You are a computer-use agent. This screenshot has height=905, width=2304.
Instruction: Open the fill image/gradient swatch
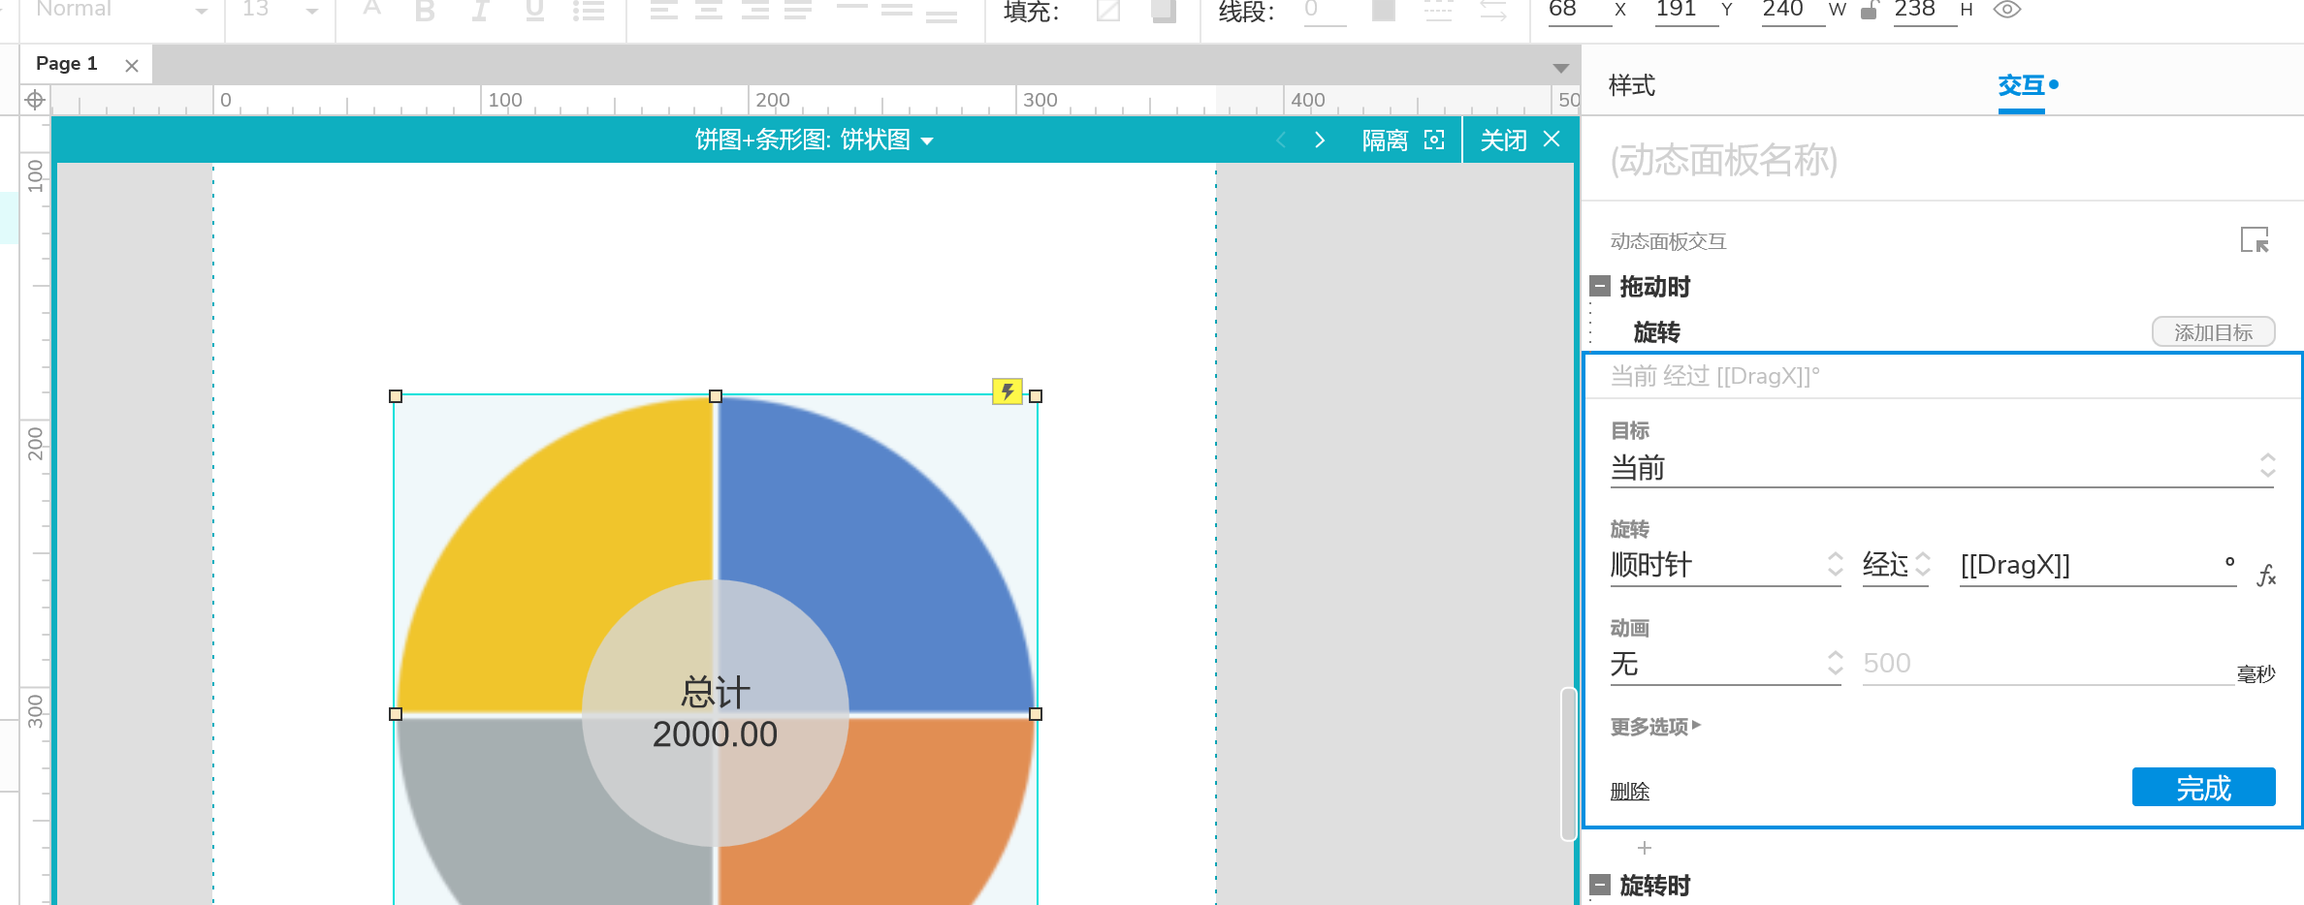1164,11
